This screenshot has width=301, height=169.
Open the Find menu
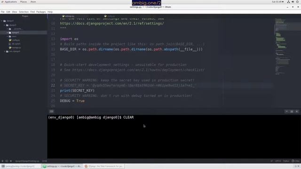[x=32, y=12]
